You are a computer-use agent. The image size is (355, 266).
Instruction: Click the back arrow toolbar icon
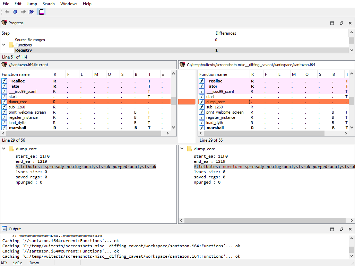pos(7,12)
